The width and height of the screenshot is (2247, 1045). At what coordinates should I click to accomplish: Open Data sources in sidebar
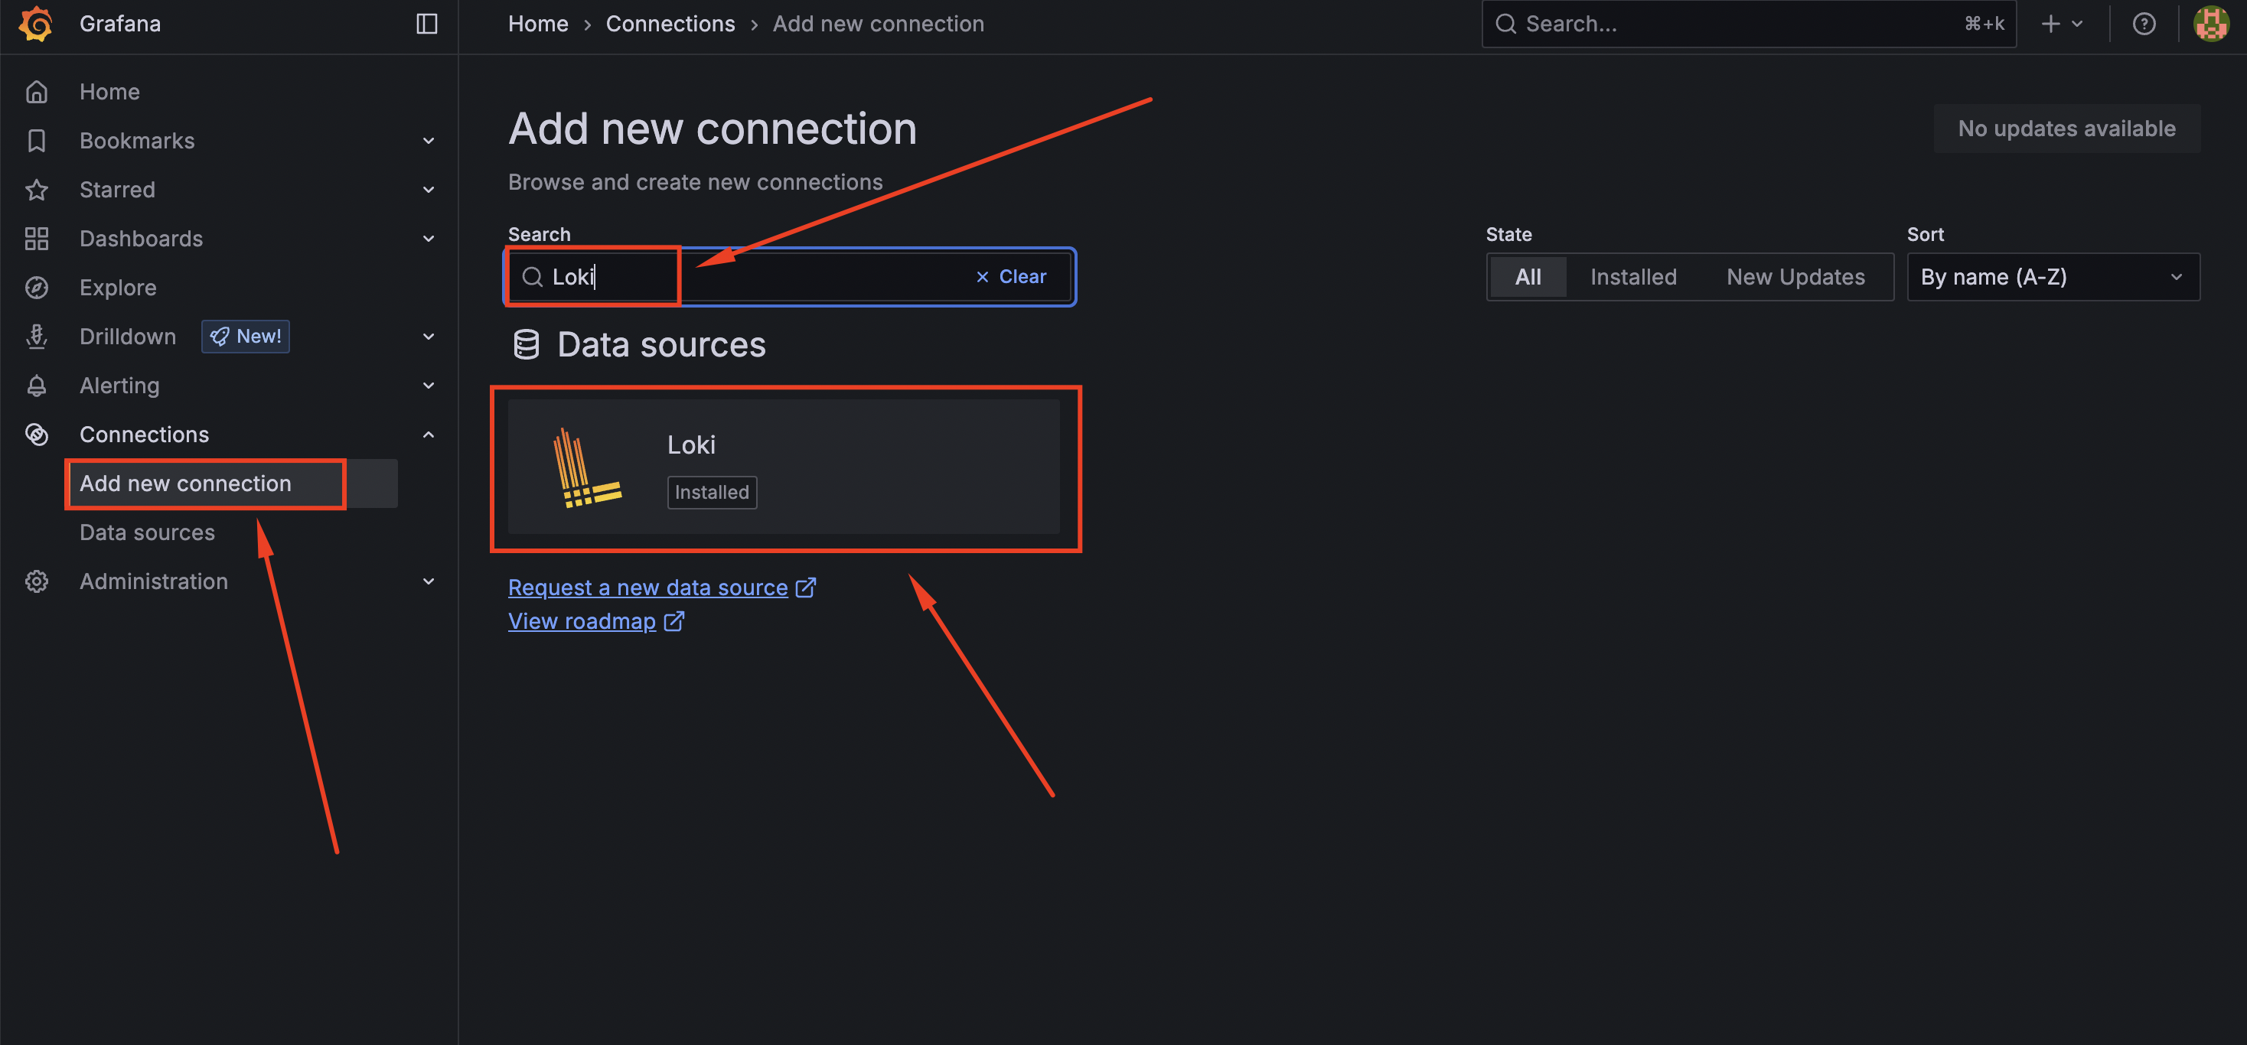point(146,532)
